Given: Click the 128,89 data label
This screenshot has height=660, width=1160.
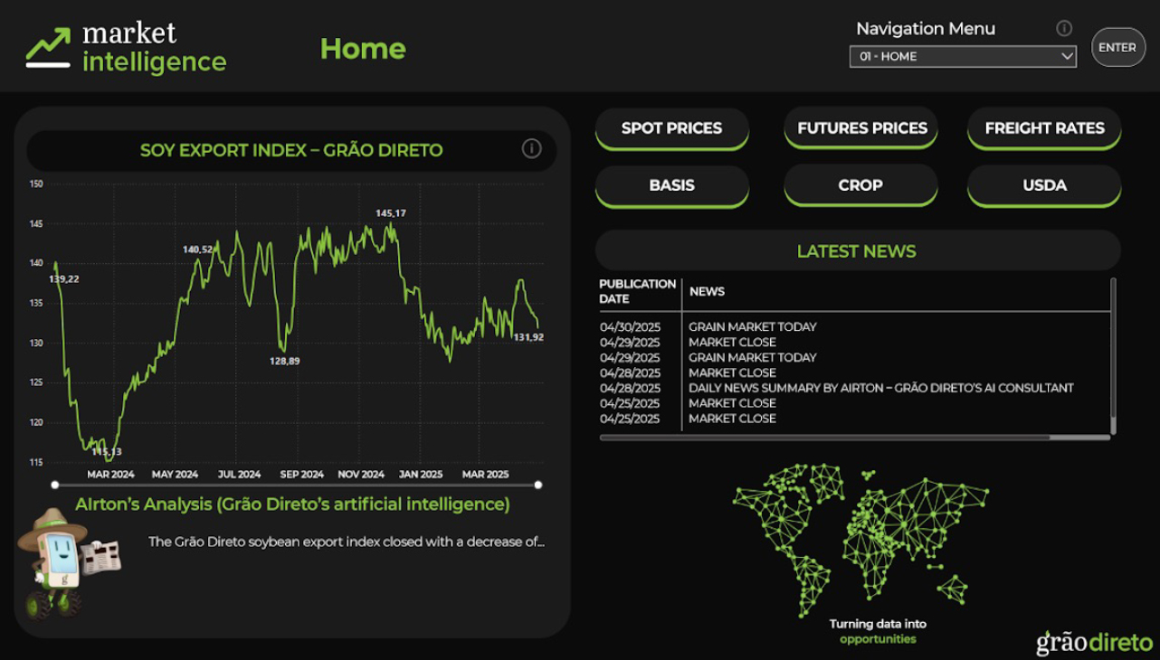Looking at the screenshot, I should 284,361.
